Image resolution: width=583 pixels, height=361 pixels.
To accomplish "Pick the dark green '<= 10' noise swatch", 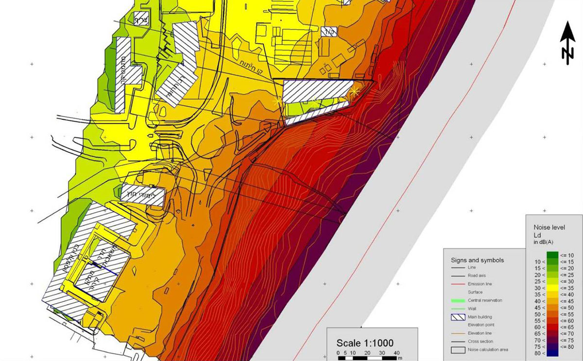I will click(551, 255).
